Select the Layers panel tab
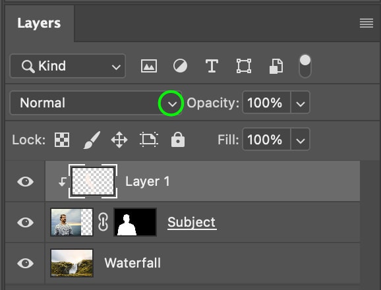Viewport: 381px width, 290px height. click(x=39, y=24)
